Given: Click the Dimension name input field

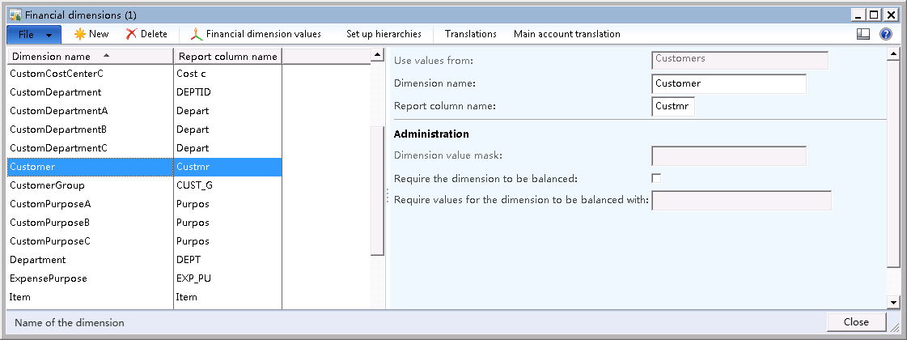Looking at the screenshot, I should click(729, 83).
